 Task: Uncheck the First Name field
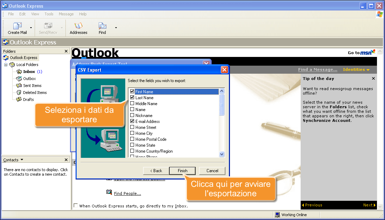pos(132,91)
